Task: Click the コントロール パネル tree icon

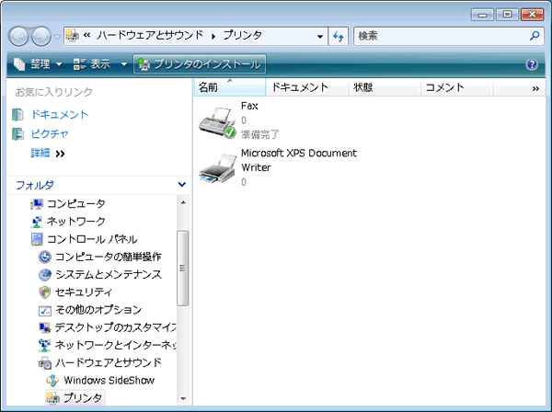Action: point(37,239)
